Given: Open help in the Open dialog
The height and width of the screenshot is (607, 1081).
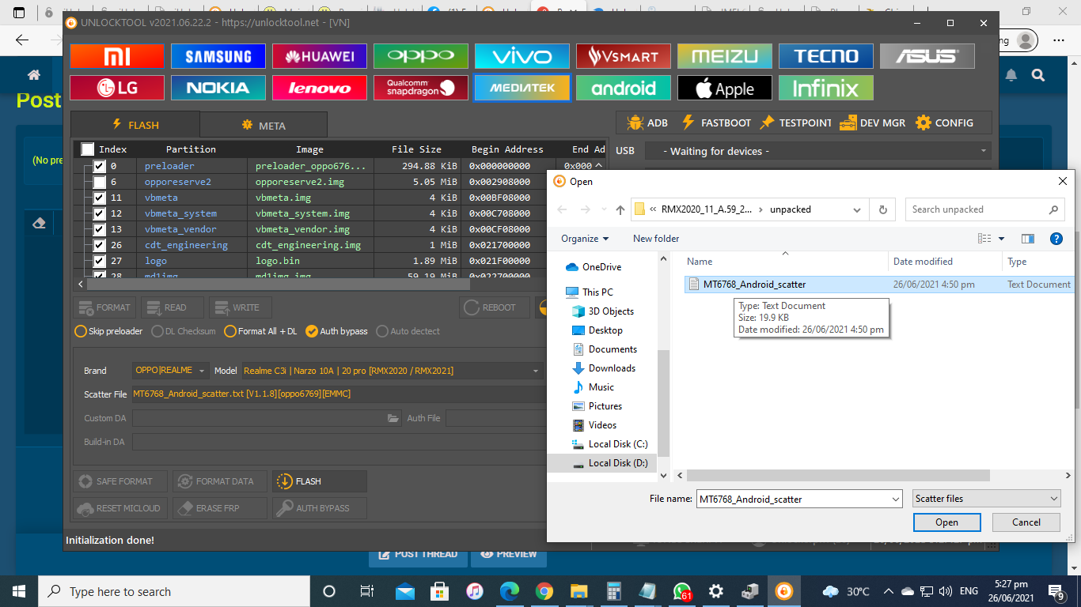Looking at the screenshot, I should tap(1056, 239).
